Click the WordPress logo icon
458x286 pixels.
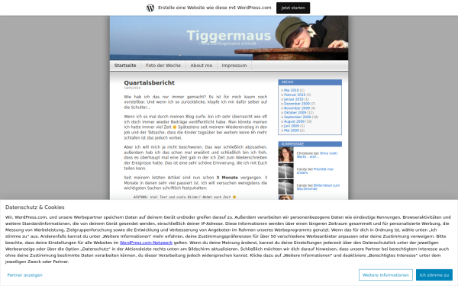tap(150, 8)
